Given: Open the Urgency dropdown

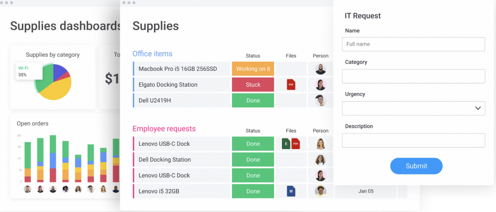Looking at the screenshot, I should pyautogui.click(x=413, y=108).
